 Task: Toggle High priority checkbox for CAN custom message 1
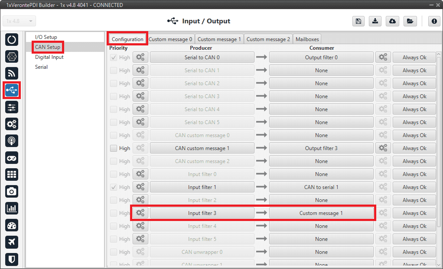click(x=114, y=148)
